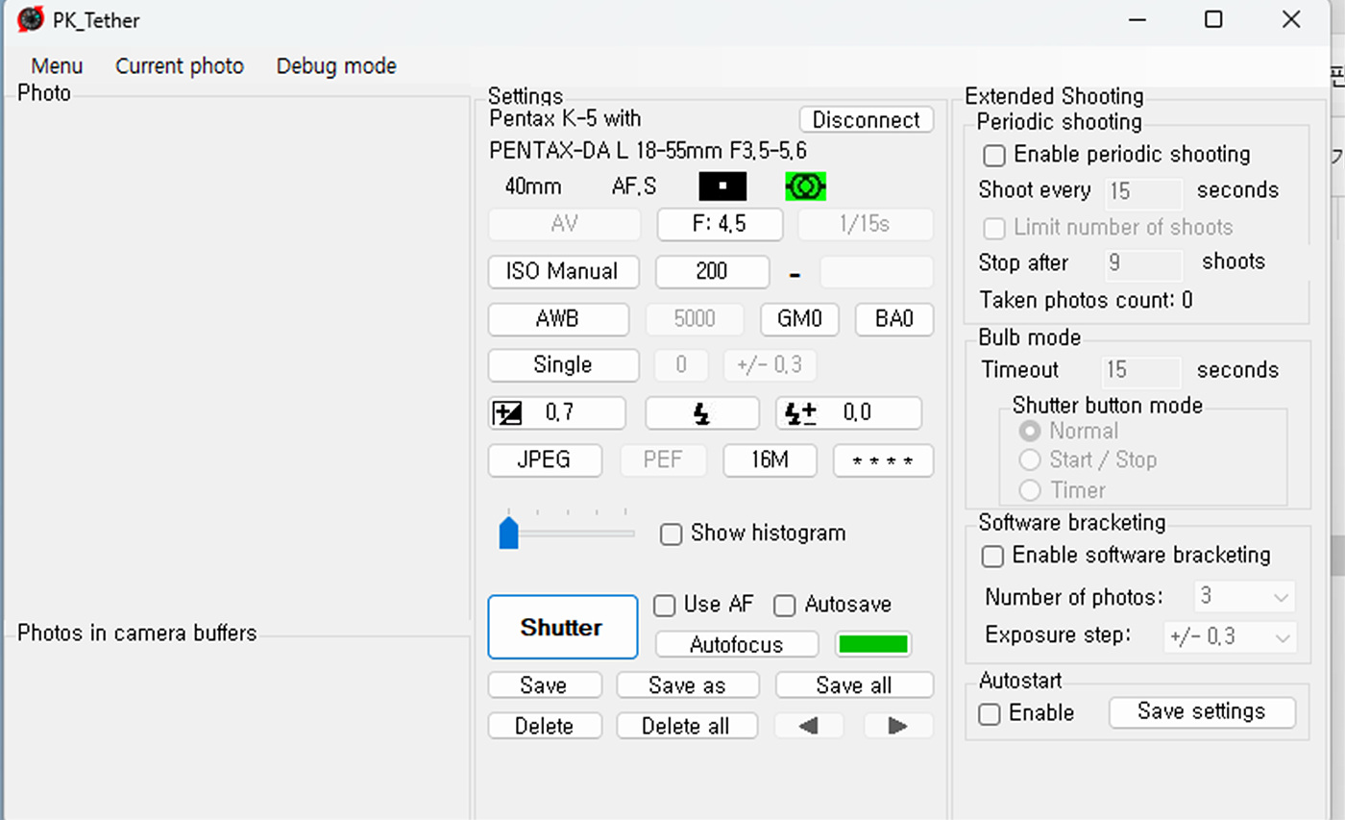The height and width of the screenshot is (820, 1345).
Task: Open the AWB white balance selector
Action: (558, 319)
